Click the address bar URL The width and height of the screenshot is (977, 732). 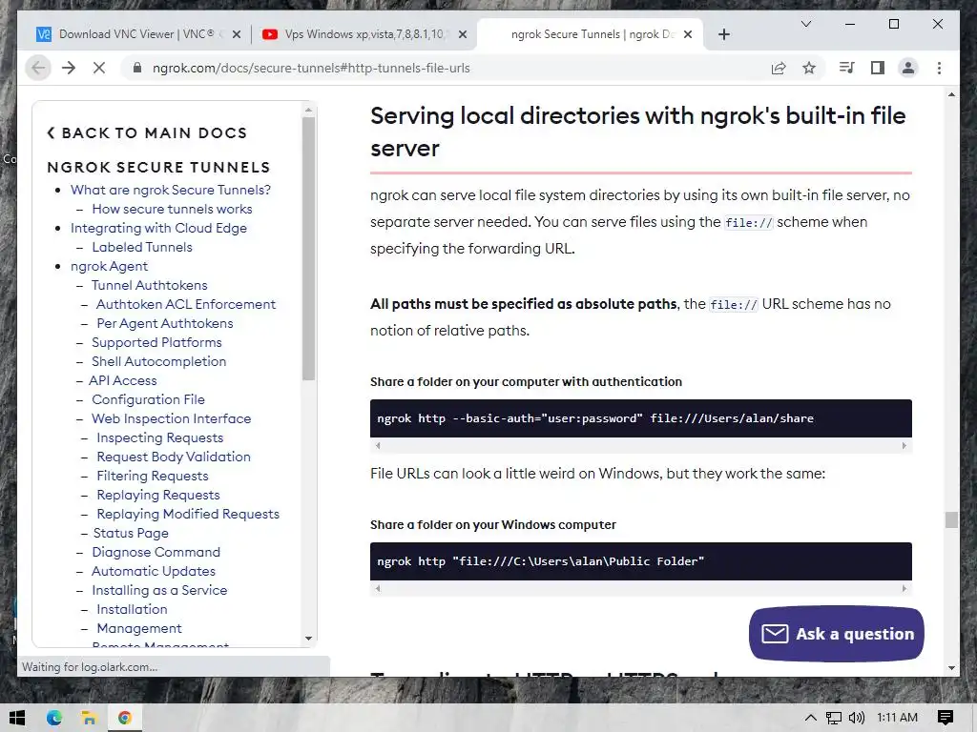click(x=311, y=68)
